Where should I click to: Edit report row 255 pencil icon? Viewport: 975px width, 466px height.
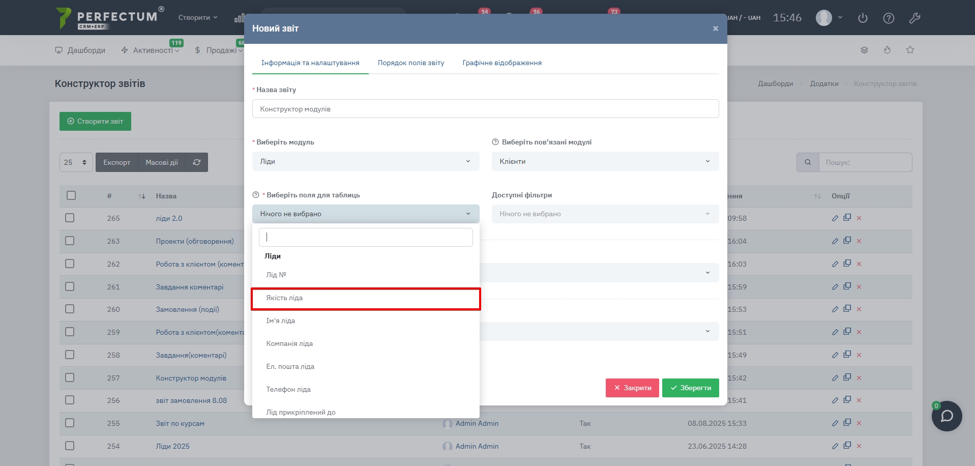pos(835,423)
